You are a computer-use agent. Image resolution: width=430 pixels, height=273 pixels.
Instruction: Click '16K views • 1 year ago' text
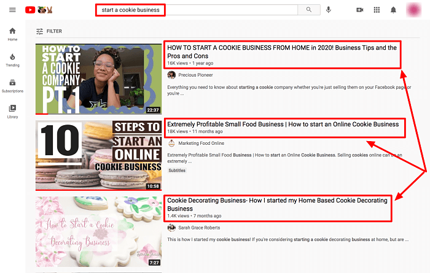[190, 63]
